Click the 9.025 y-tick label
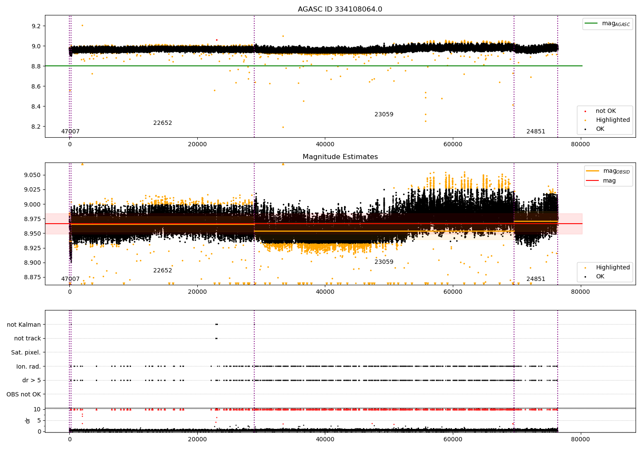Viewport: 642px width, 449px height. (33, 189)
